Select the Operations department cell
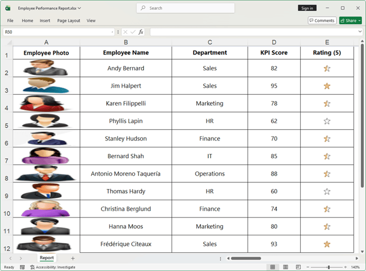 click(x=210, y=174)
